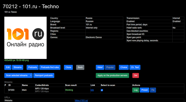Scan selected streams

[x=17, y=75]
